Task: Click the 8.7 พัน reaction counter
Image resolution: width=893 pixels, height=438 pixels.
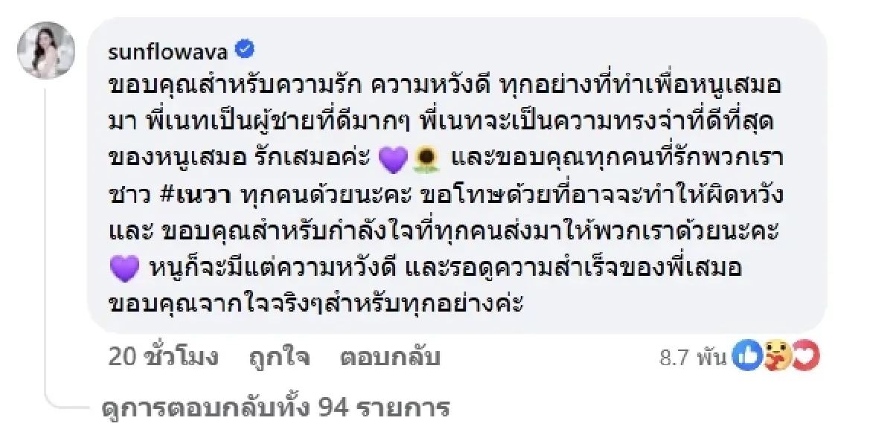Action: click(693, 357)
